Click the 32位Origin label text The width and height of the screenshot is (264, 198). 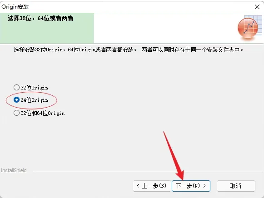35,88
